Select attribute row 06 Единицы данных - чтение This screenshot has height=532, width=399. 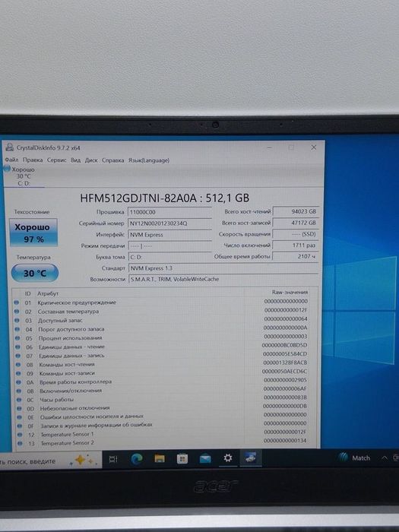(166, 347)
